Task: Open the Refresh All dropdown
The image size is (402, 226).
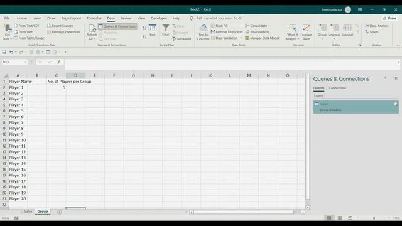Action: pos(92,32)
